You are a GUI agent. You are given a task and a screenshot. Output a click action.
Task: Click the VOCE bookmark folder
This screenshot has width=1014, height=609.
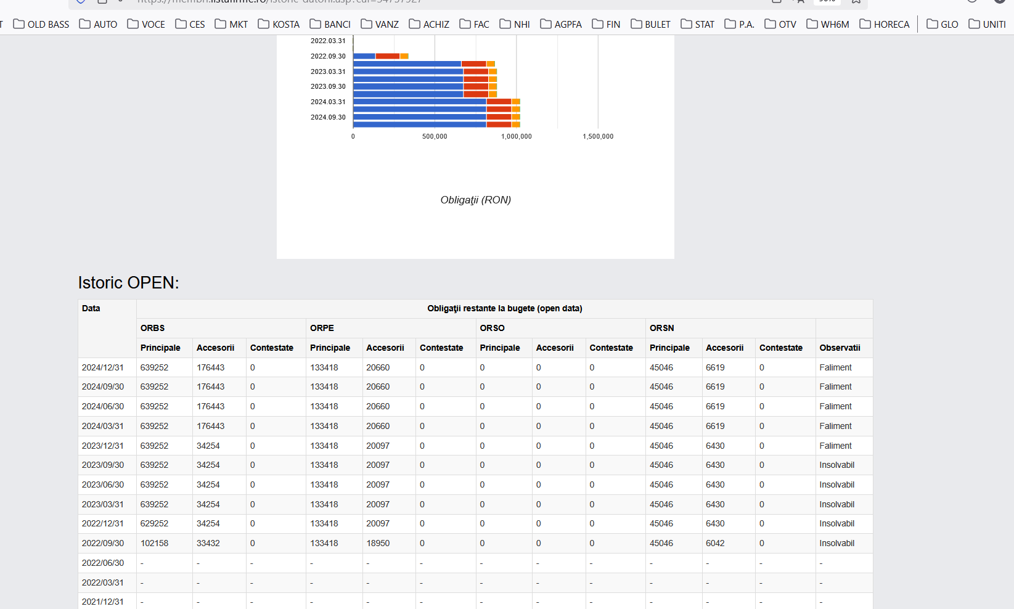146,24
